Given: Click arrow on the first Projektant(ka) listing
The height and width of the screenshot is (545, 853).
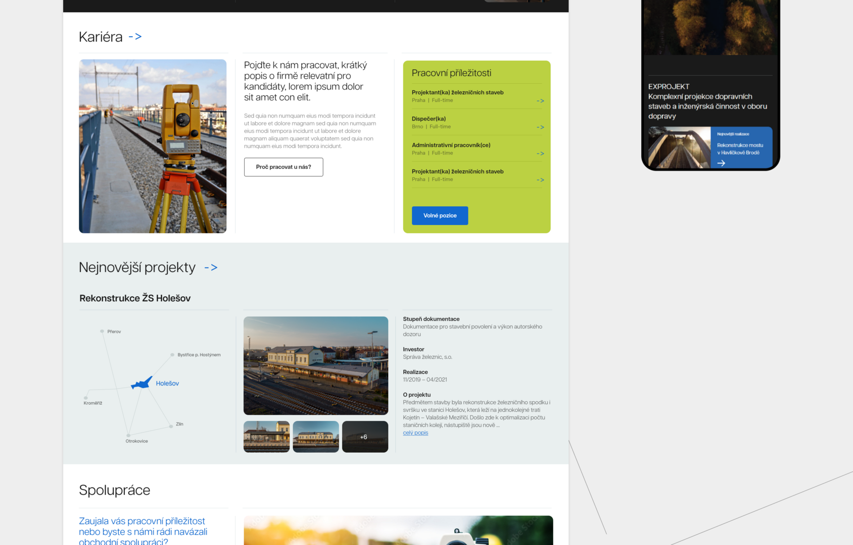Looking at the screenshot, I should [x=540, y=101].
